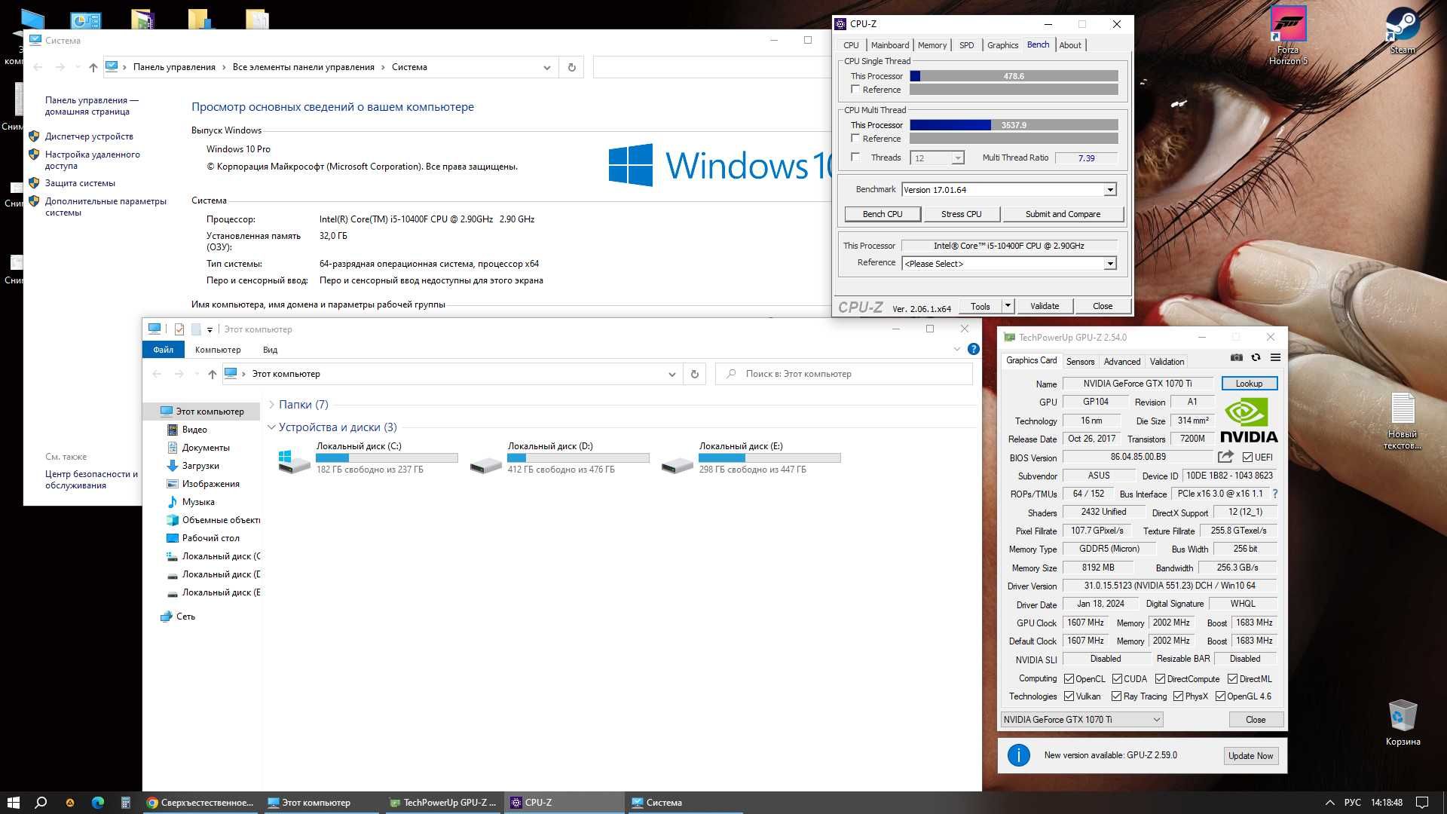Click CPU Single Thread score bar

[x=1014, y=76]
